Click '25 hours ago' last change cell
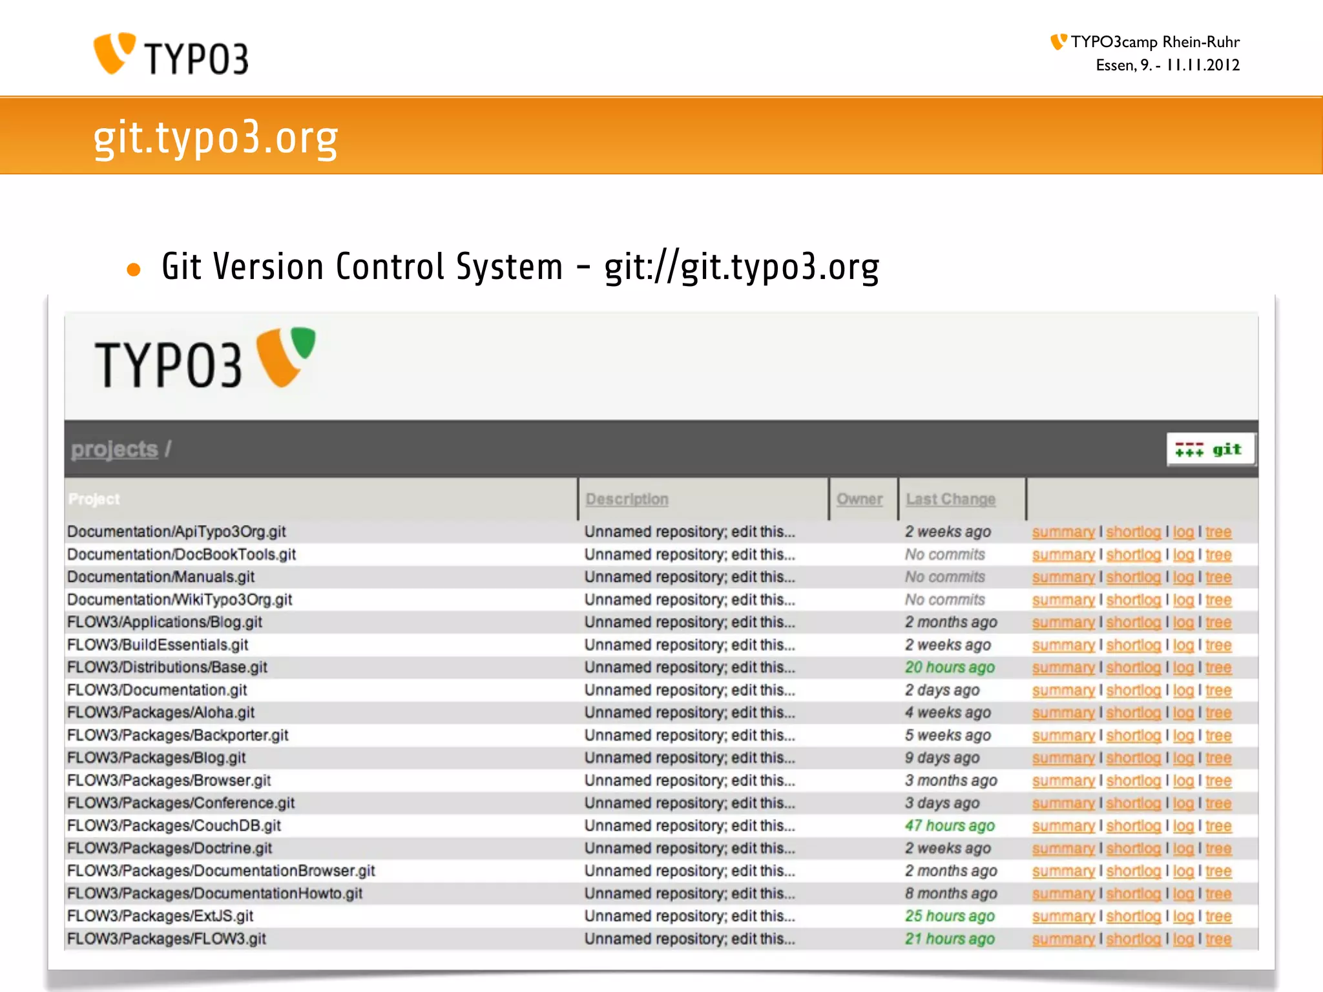Screen dimensions: 1323x992 pyautogui.click(x=950, y=916)
